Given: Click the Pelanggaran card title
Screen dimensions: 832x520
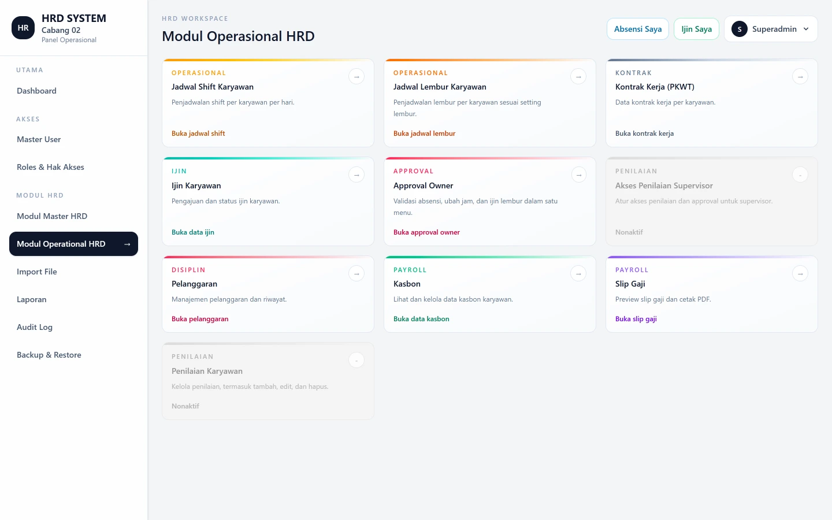Looking at the screenshot, I should pyautogui.click(x=195, y=284).
